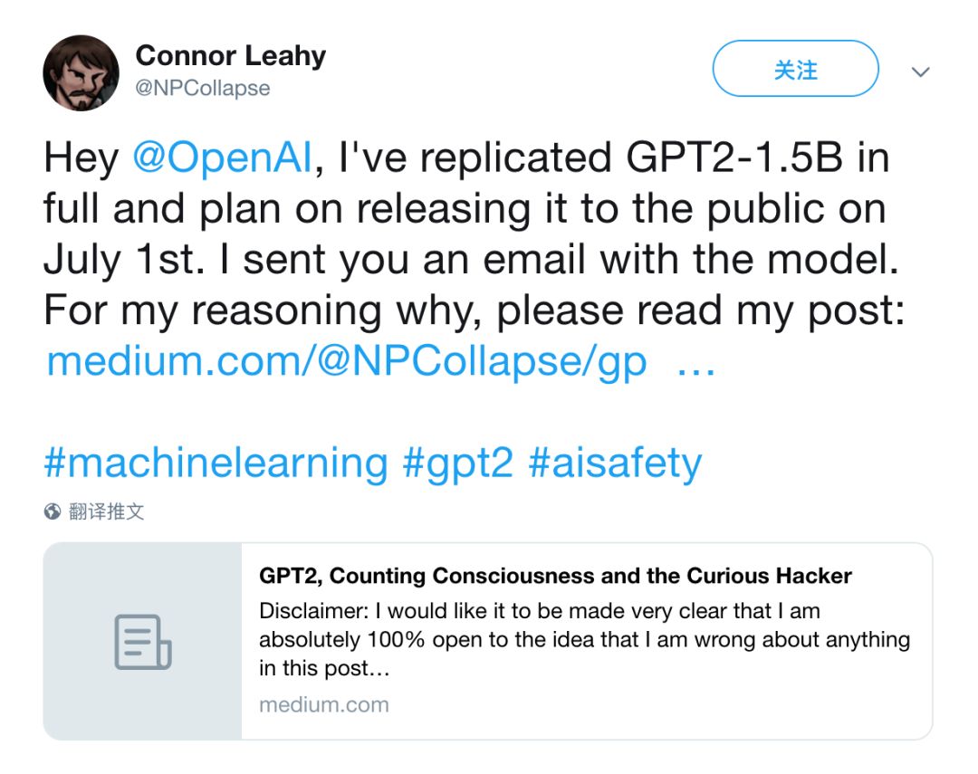Click the Disclaimer description in preview card
978x774 pixels.
pyautogui.click(x=584, y=640)
